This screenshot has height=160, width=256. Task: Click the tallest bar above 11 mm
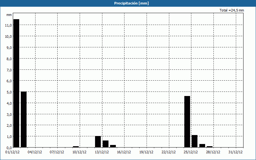click(x=16, y=83)
